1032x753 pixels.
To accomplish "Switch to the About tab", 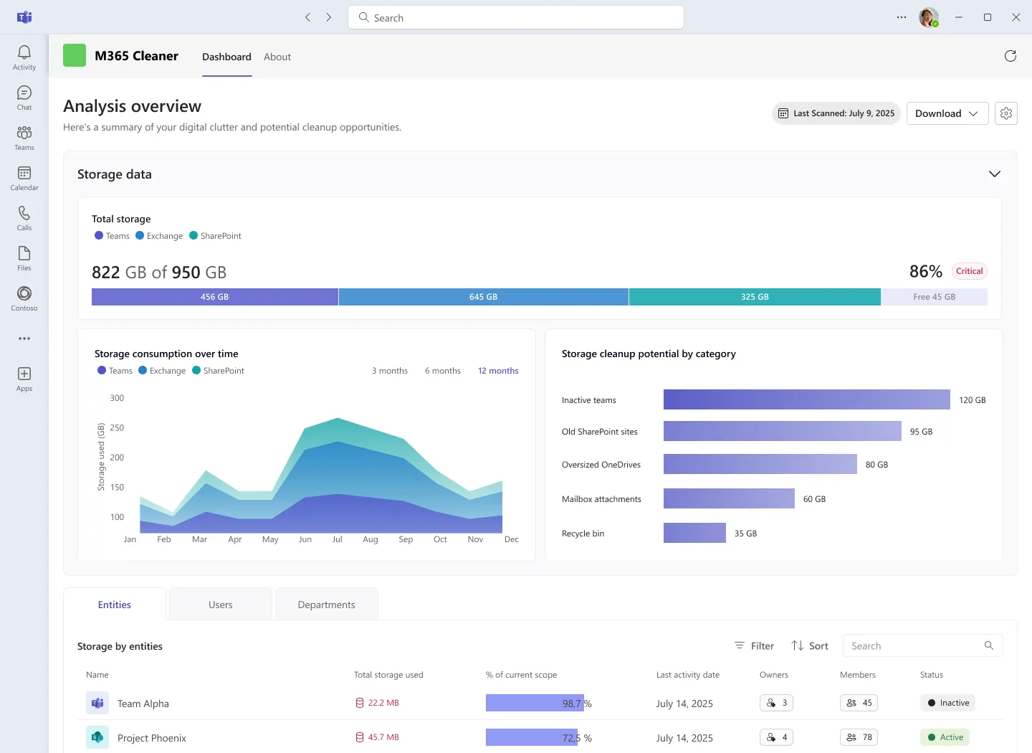I will (277, 57).
